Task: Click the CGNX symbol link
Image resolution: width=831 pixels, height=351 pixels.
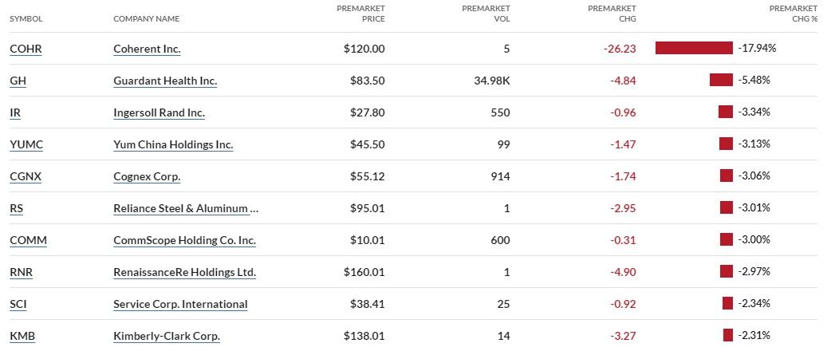Action: (26, 176)
